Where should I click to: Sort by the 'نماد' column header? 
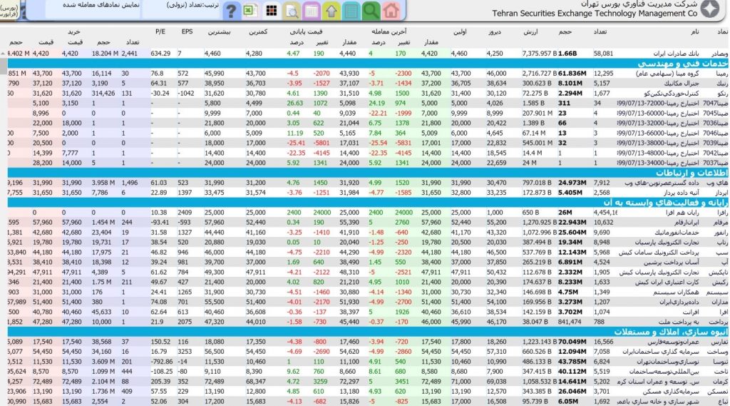point(722,31)
